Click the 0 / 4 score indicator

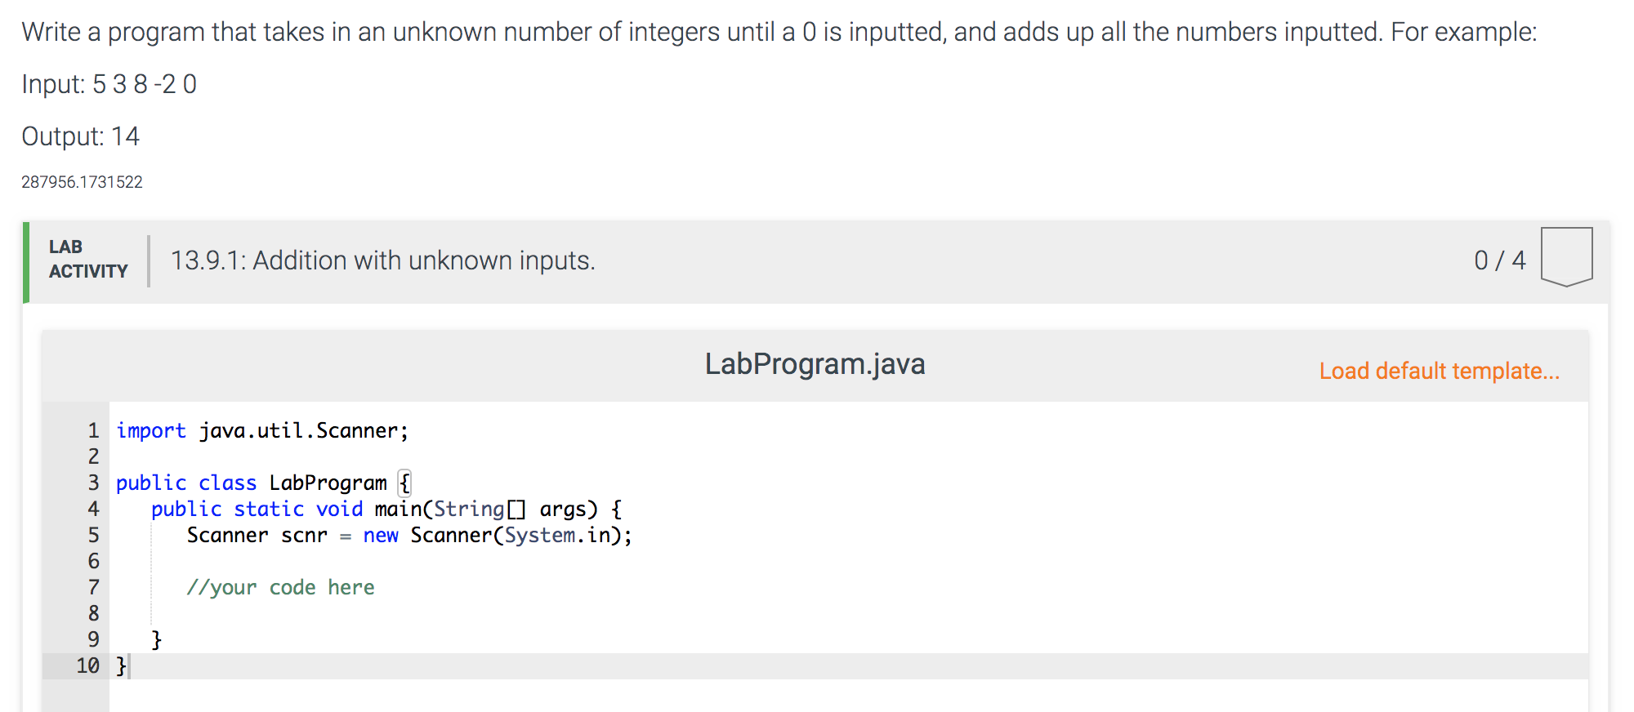click(1499, 260)
